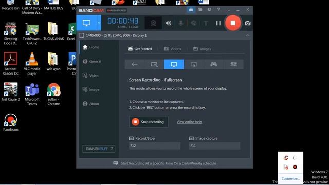
Task: Open output folder icon in title bar
Action: [x=200, y=10]
